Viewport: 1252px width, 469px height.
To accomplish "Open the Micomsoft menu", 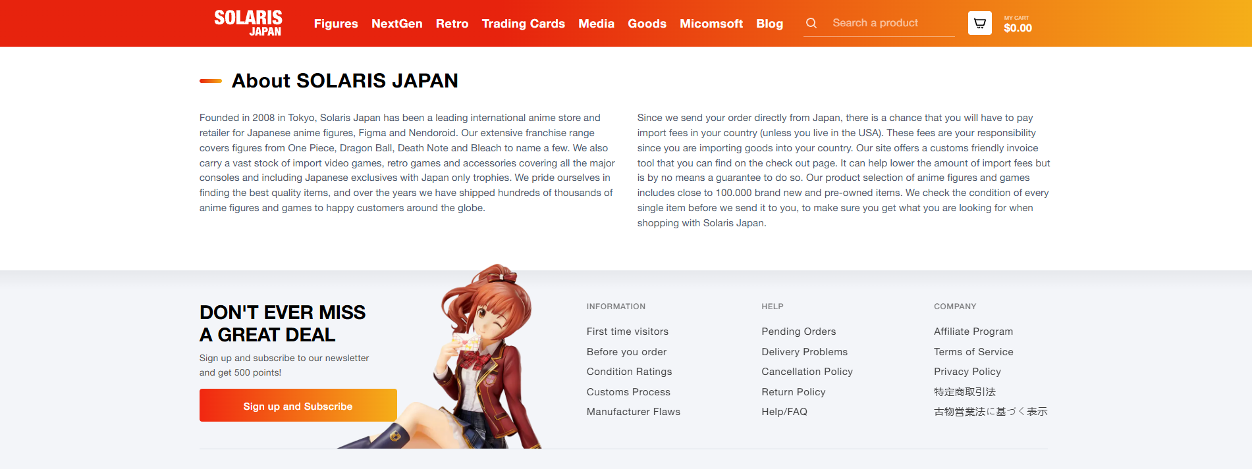I will point(711,24).
